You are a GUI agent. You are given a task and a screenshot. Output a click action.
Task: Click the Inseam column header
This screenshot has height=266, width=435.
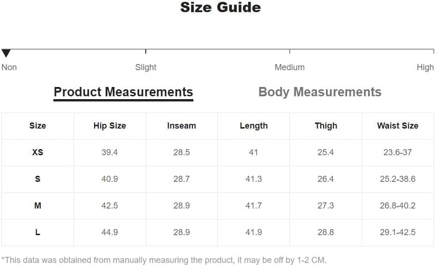(x=182, y=126)
